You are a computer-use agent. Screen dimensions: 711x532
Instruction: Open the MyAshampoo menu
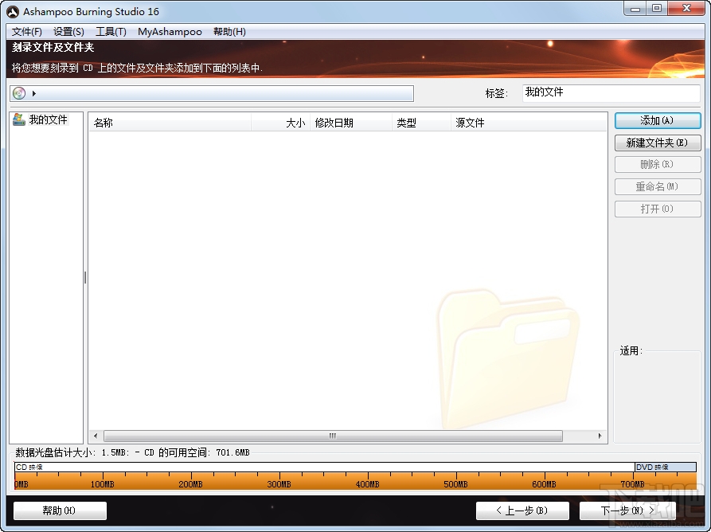[x=170, y=31]
